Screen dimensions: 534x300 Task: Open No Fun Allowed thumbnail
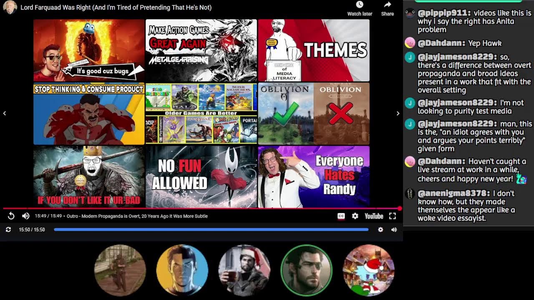click(201, 177)
